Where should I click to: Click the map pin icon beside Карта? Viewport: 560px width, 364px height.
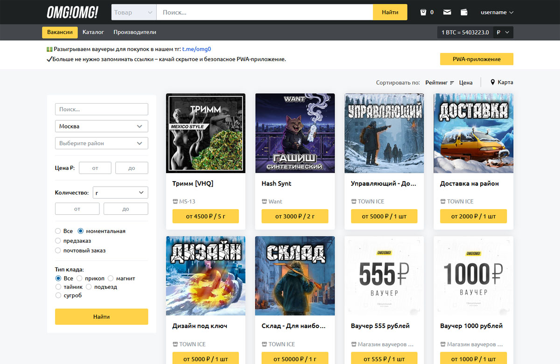(x=492, y=83)
